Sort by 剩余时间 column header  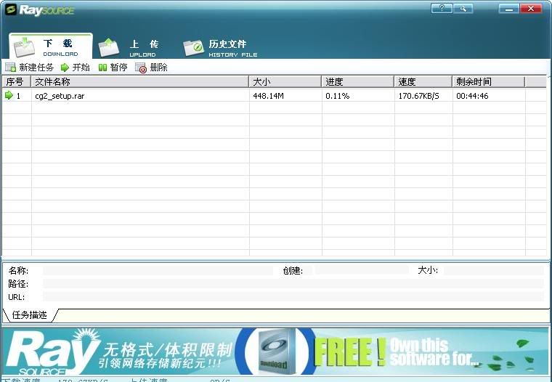pyautogui.click(x=487, y=82)
